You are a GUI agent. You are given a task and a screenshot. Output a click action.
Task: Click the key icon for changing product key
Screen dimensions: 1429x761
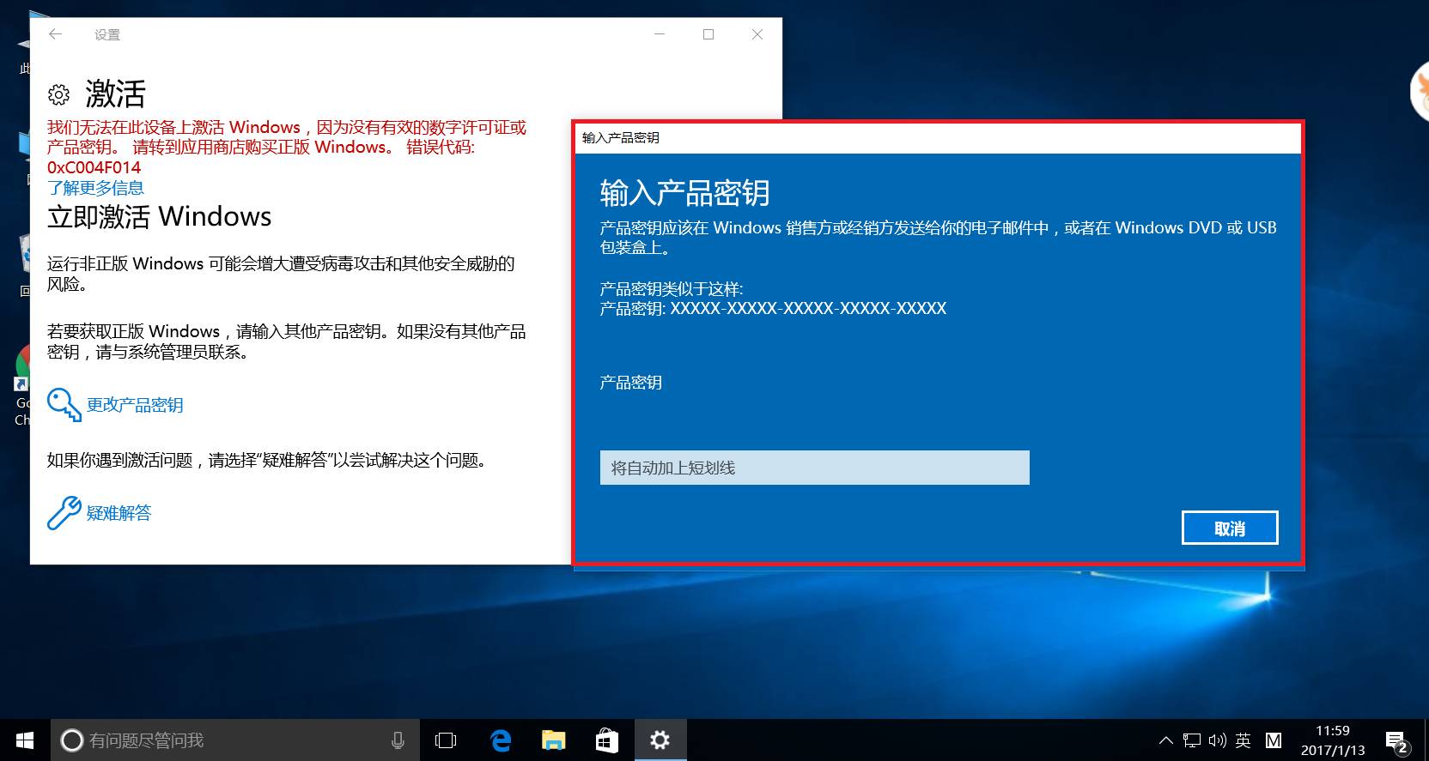pyautogui.click(x=64, y=404)
